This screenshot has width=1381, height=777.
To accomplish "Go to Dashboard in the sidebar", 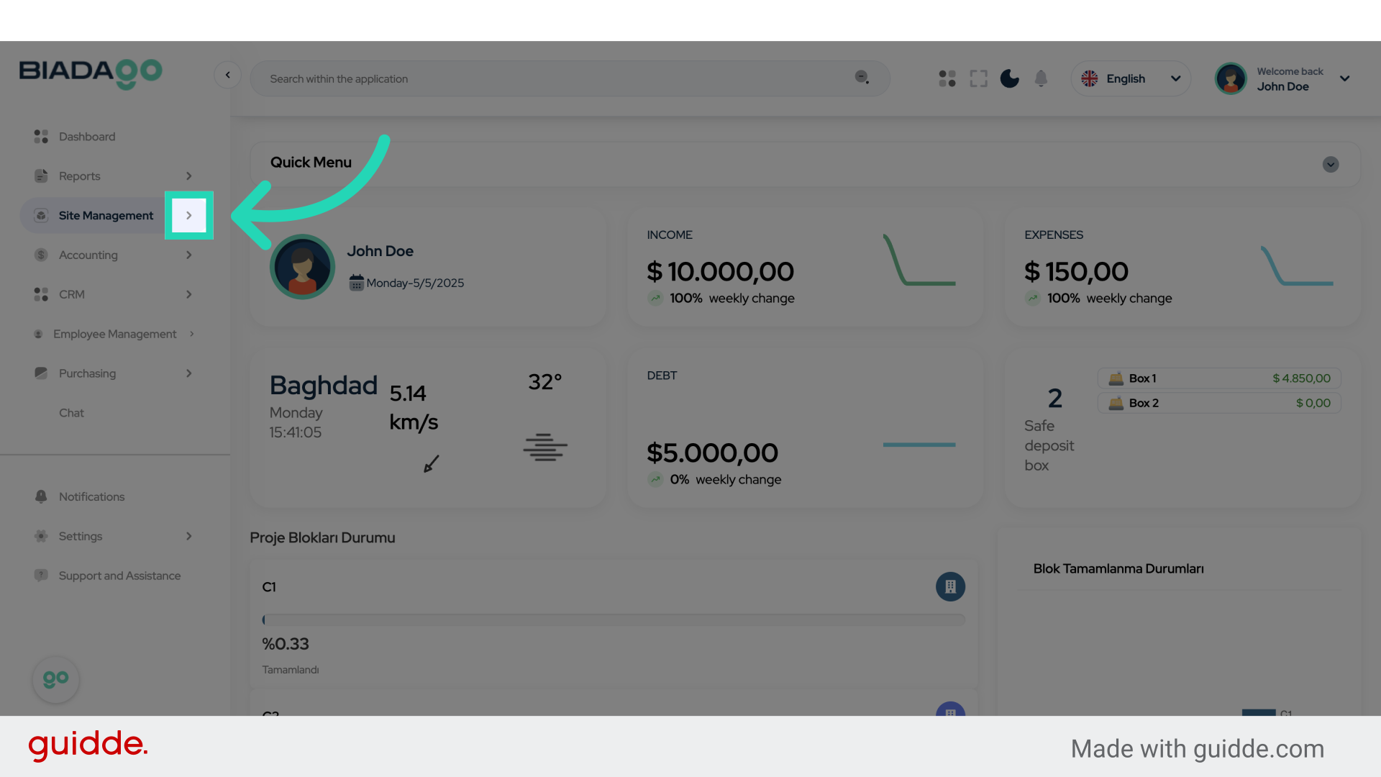I will (x=86, y=137).
